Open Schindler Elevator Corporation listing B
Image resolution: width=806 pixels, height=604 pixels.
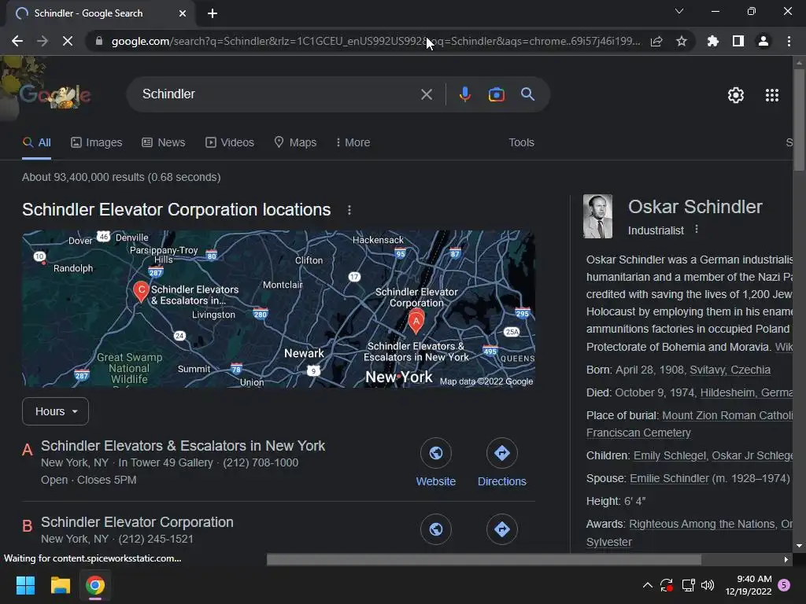pyautogui.click(x=137, y=522)
